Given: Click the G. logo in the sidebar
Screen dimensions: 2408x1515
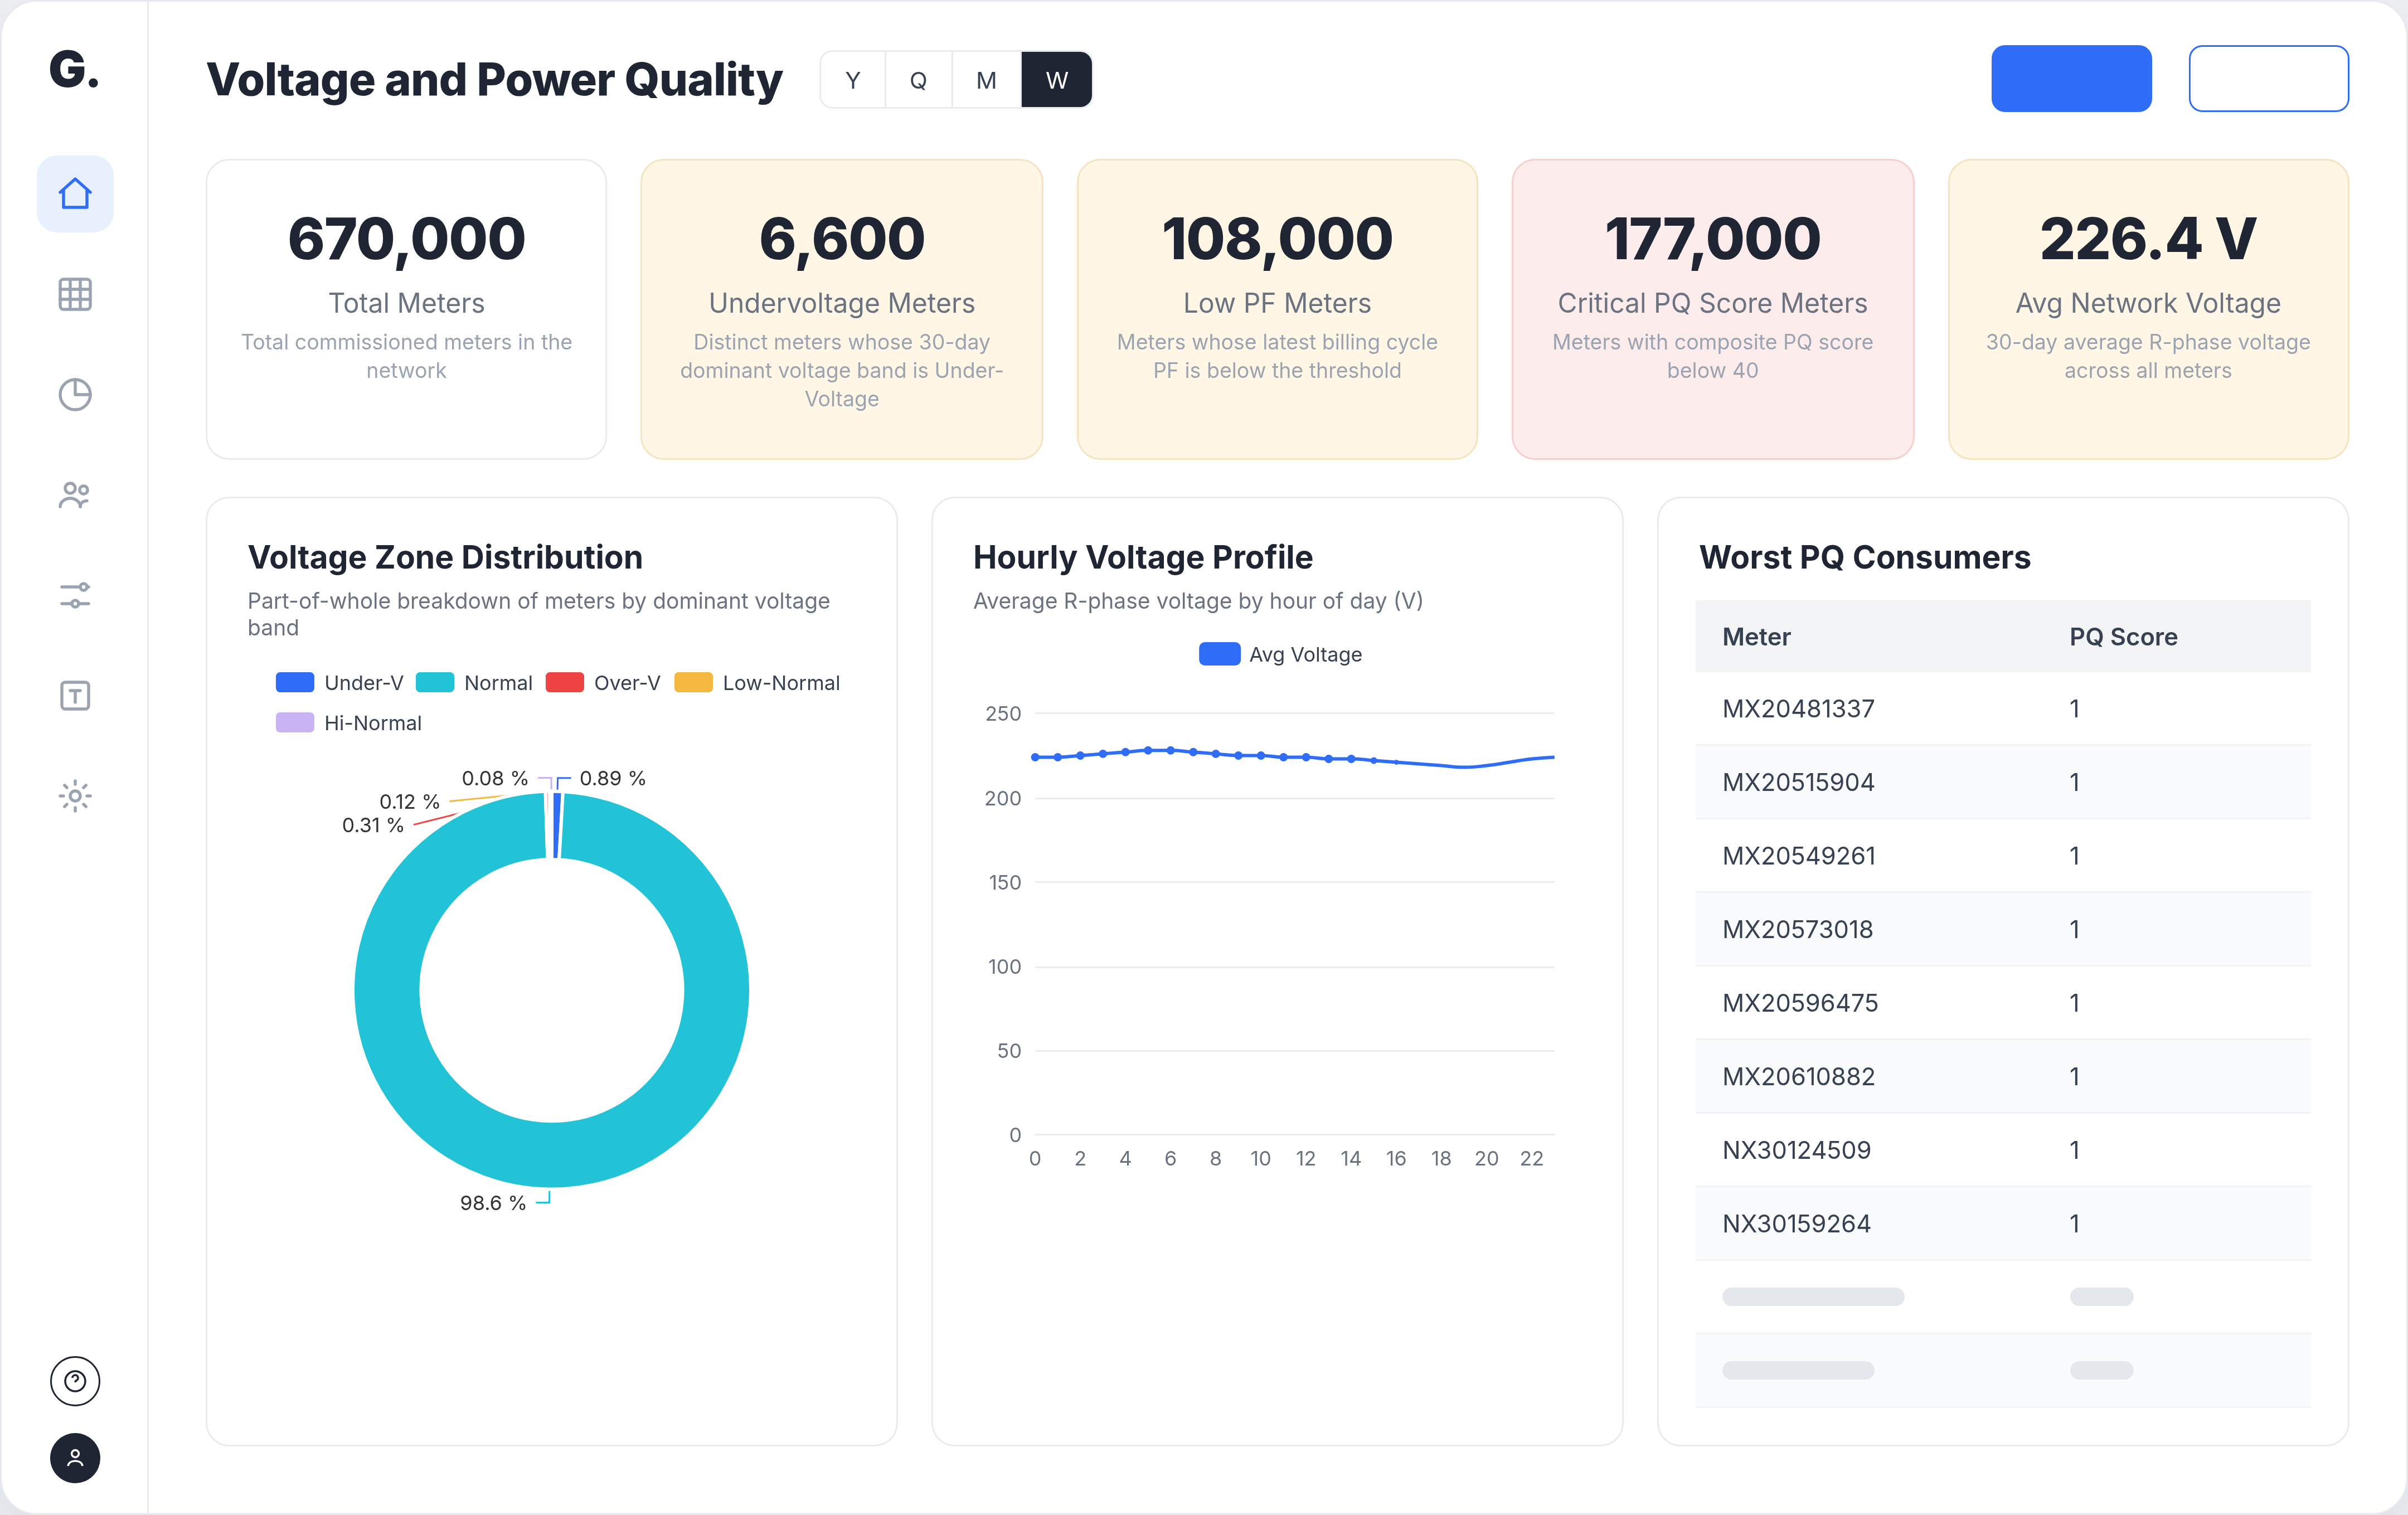Looking at the screenshot, I should pos(74,70).
